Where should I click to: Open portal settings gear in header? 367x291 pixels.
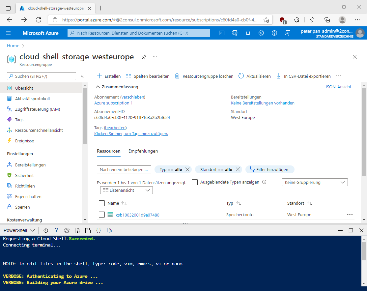click(261, 33)
